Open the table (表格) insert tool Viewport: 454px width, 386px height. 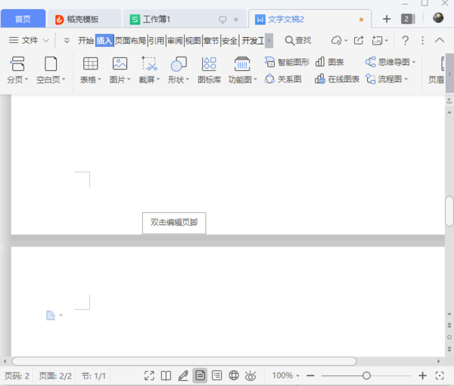coord(90,70)
